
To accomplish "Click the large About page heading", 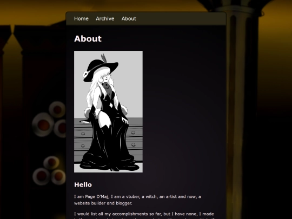I will tap(88, 39).
